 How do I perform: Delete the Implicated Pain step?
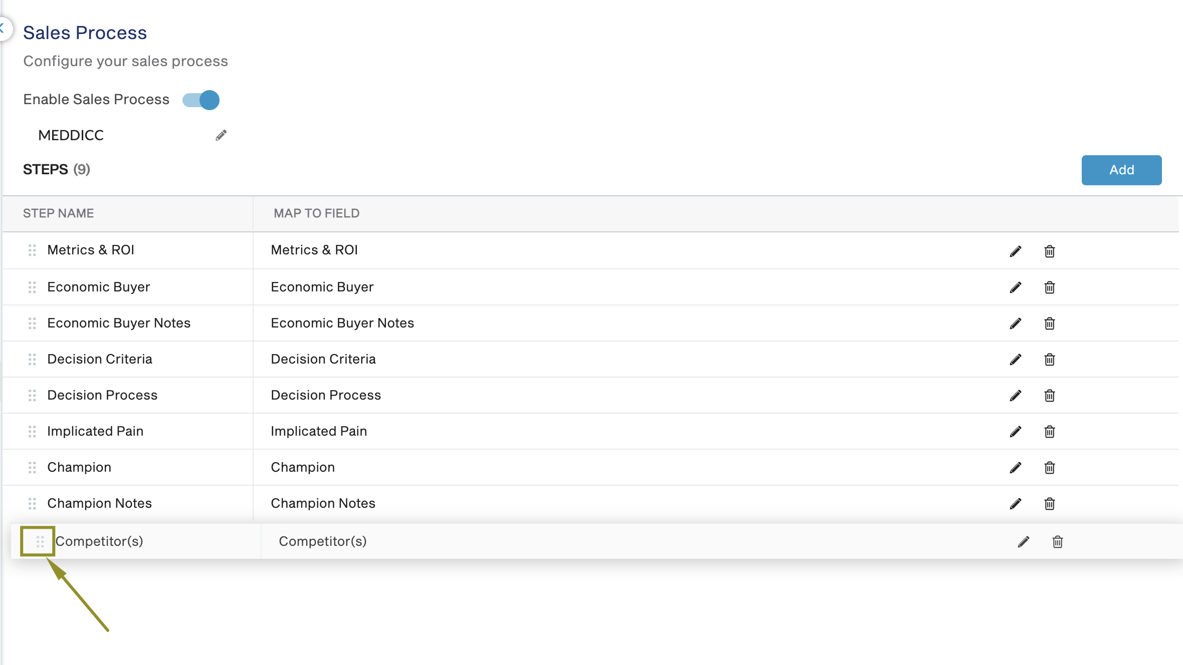pyautogui.click(x=1050, y=431)
